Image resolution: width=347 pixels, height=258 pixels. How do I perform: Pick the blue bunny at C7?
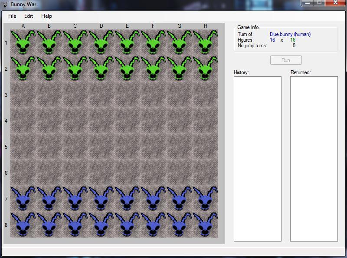pyautogui.click(x=75, y=199)
